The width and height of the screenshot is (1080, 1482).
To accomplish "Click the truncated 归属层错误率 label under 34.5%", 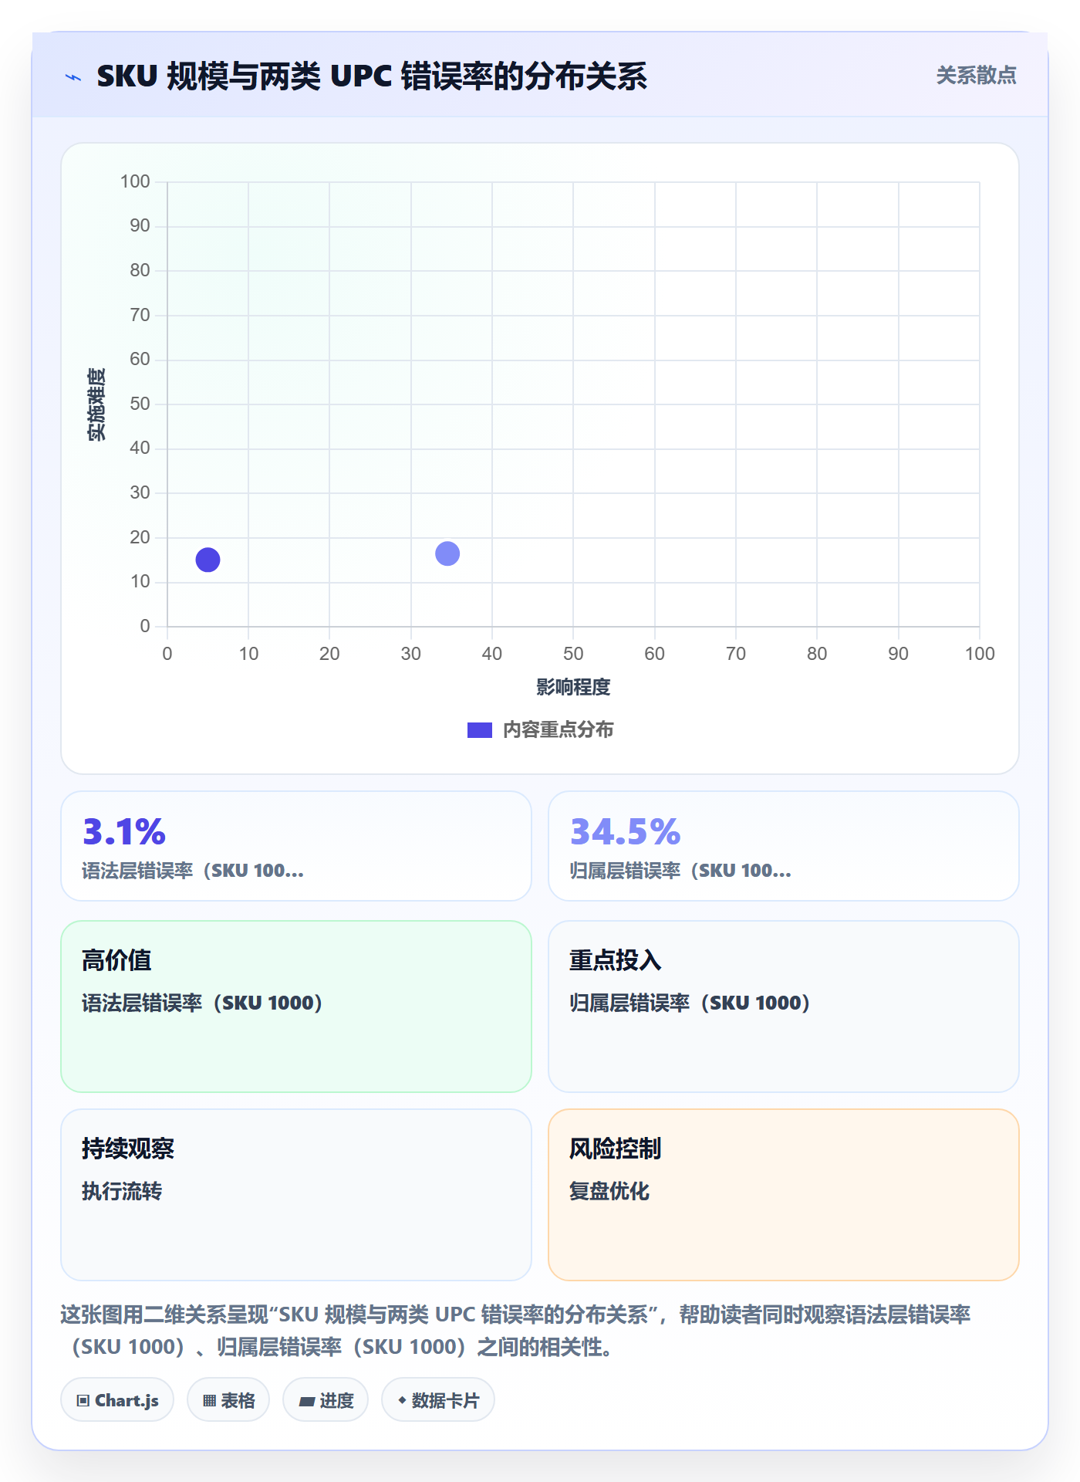I will coord(680,871).
